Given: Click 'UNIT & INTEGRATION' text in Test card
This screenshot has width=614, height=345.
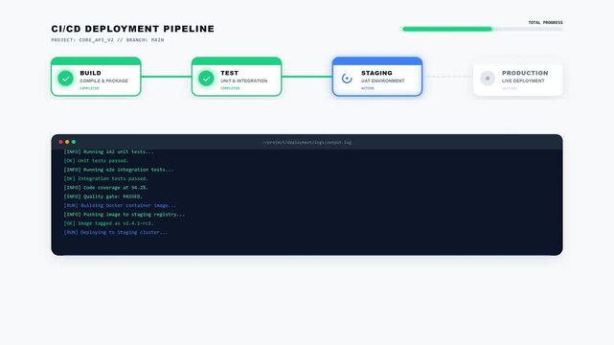Looking at the screenshot, I should 244,80.
